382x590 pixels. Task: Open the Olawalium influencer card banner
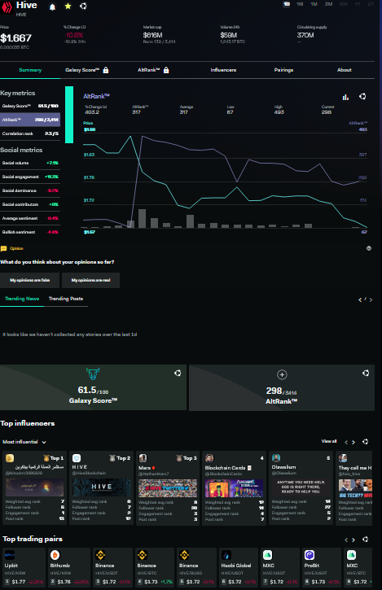(x=301, y=487)
